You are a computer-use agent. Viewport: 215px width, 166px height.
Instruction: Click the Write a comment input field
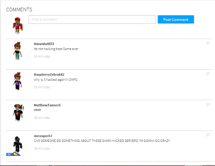pyautogui.click(x=92, y=19)
